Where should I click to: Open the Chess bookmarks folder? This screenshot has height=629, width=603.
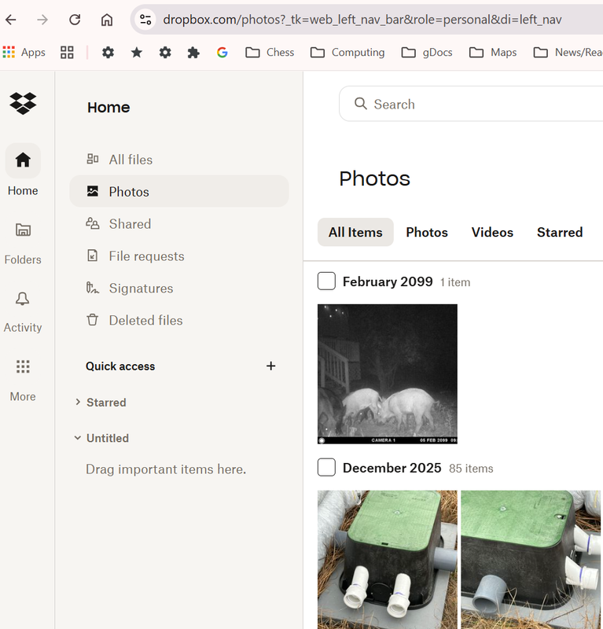click(x=270, y=53)
